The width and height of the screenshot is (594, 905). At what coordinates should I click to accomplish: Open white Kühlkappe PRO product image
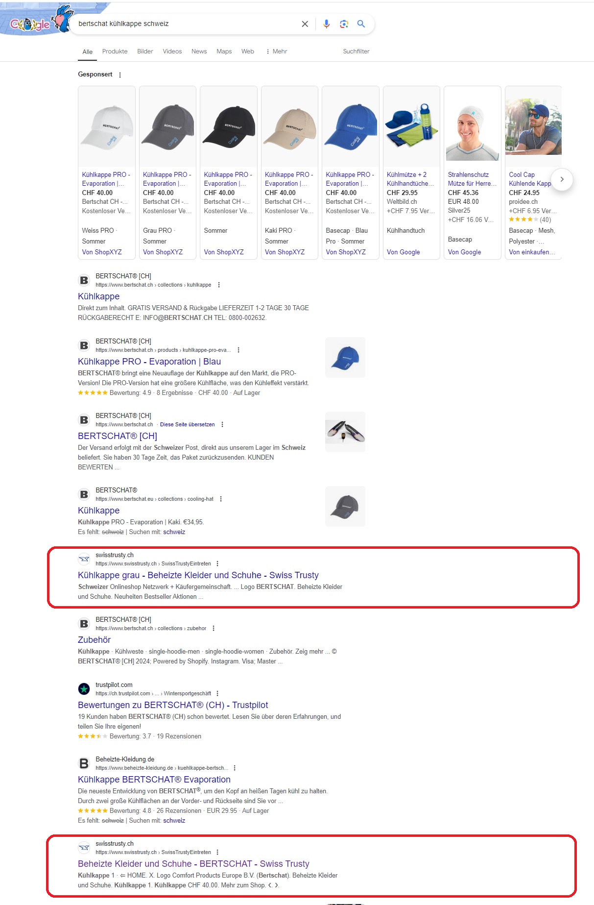pyautogui.click(x=107, y=126)
